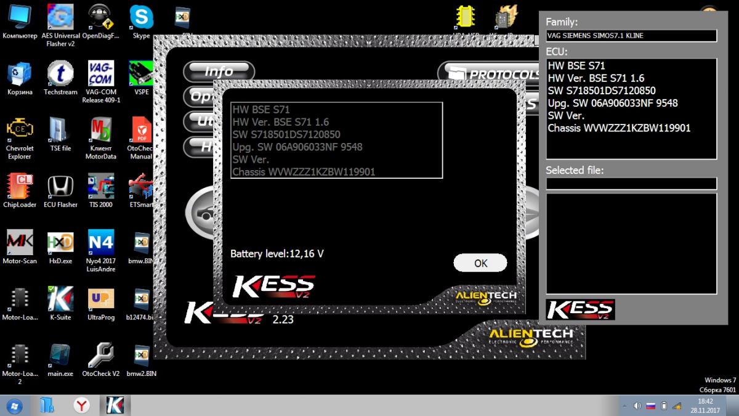Open the main.exe desktop icon
This screenshot has width=739, height=416.
pyautogui.click(x=60, y=360)
